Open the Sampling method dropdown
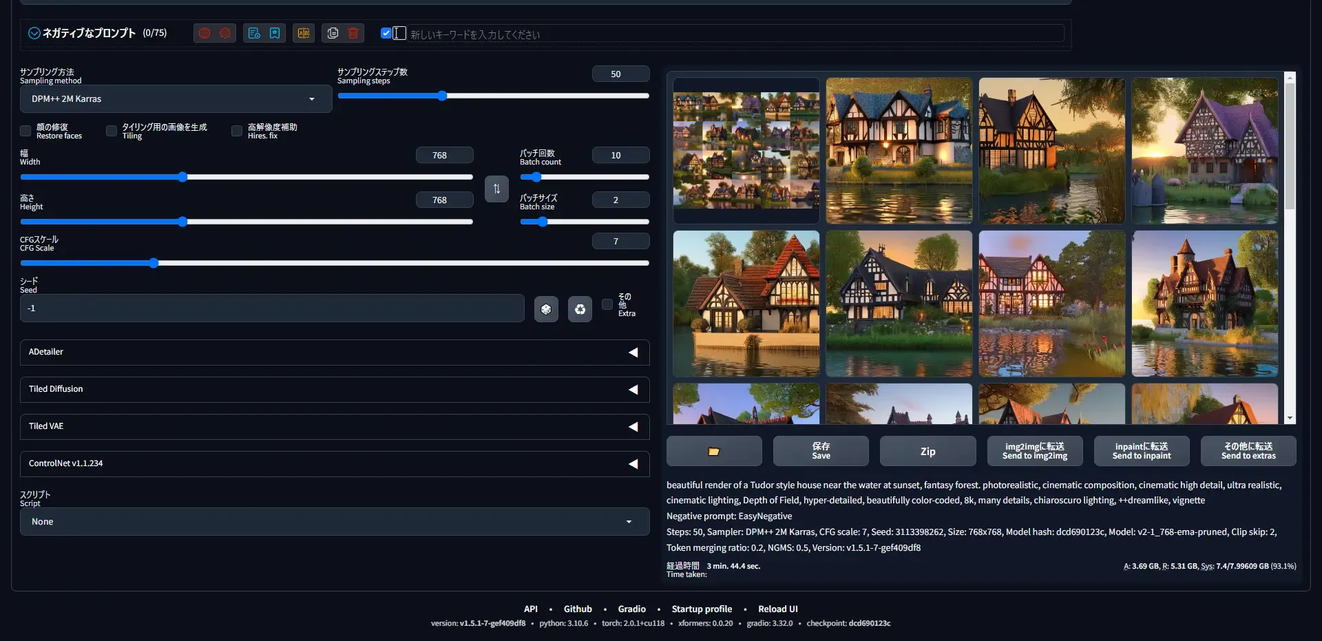Viewport: 1322px width, 641px height. point(176,99)
